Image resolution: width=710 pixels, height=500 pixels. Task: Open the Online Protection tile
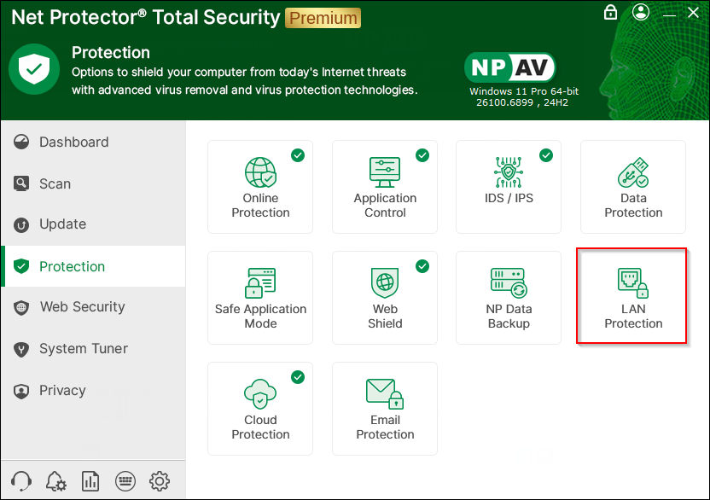pyautogui.click(x=260, y=187)
